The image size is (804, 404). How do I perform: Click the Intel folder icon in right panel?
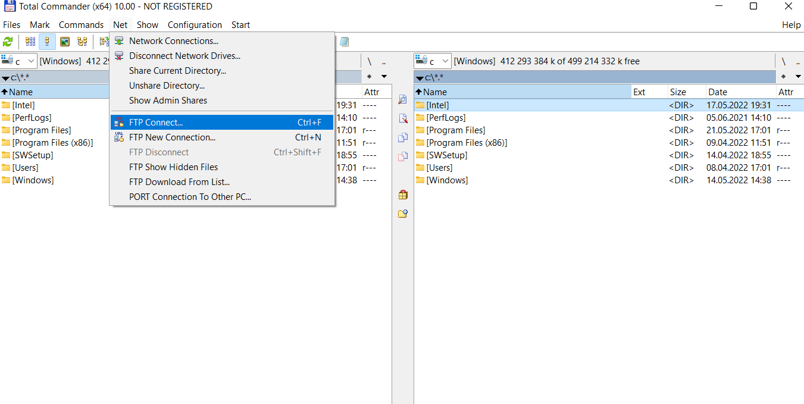pyautogui.click(x=420, y=105)
